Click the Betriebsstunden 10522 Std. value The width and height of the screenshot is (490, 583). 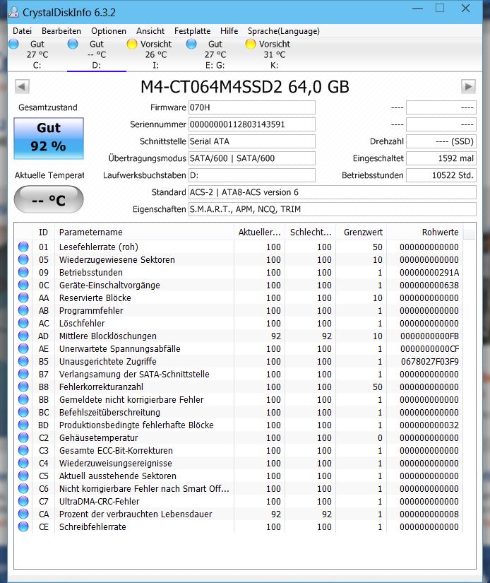441,175
